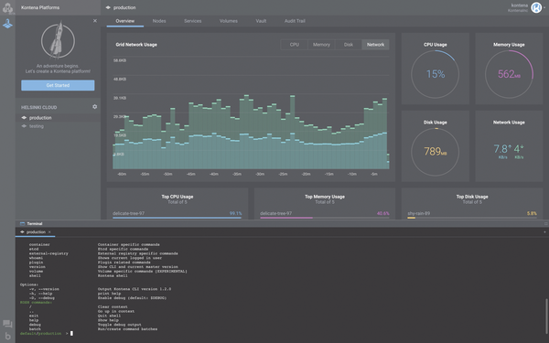Select Network chart view
549x343 pixels.
375,45
